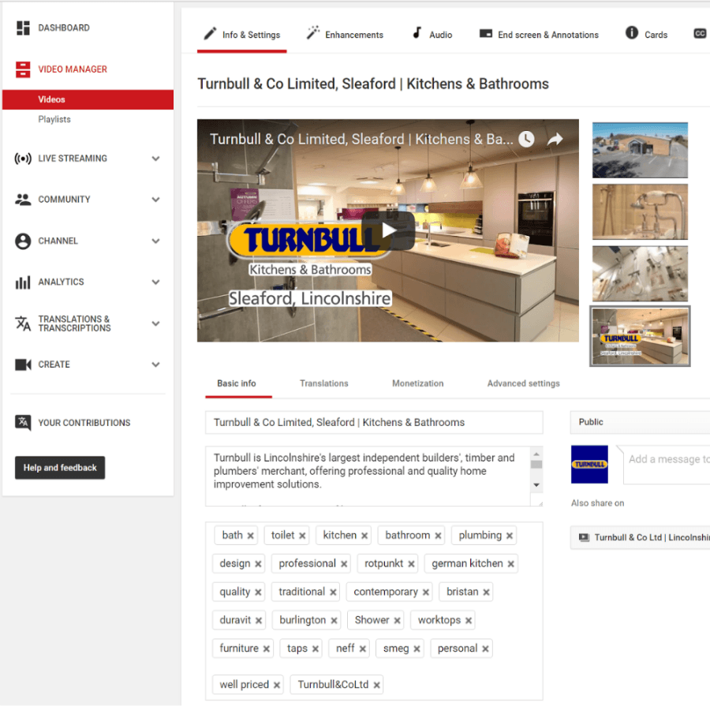This screenshot has height=710, width=710.
Task: Click the Turnbull channel avatar
Action: (589, 465)
